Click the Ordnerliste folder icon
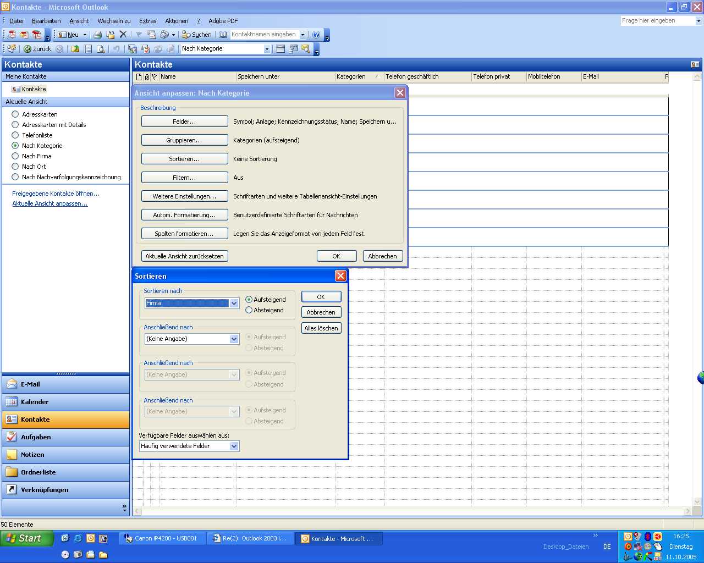Screen dimensions: 704x563 point(12,472)
